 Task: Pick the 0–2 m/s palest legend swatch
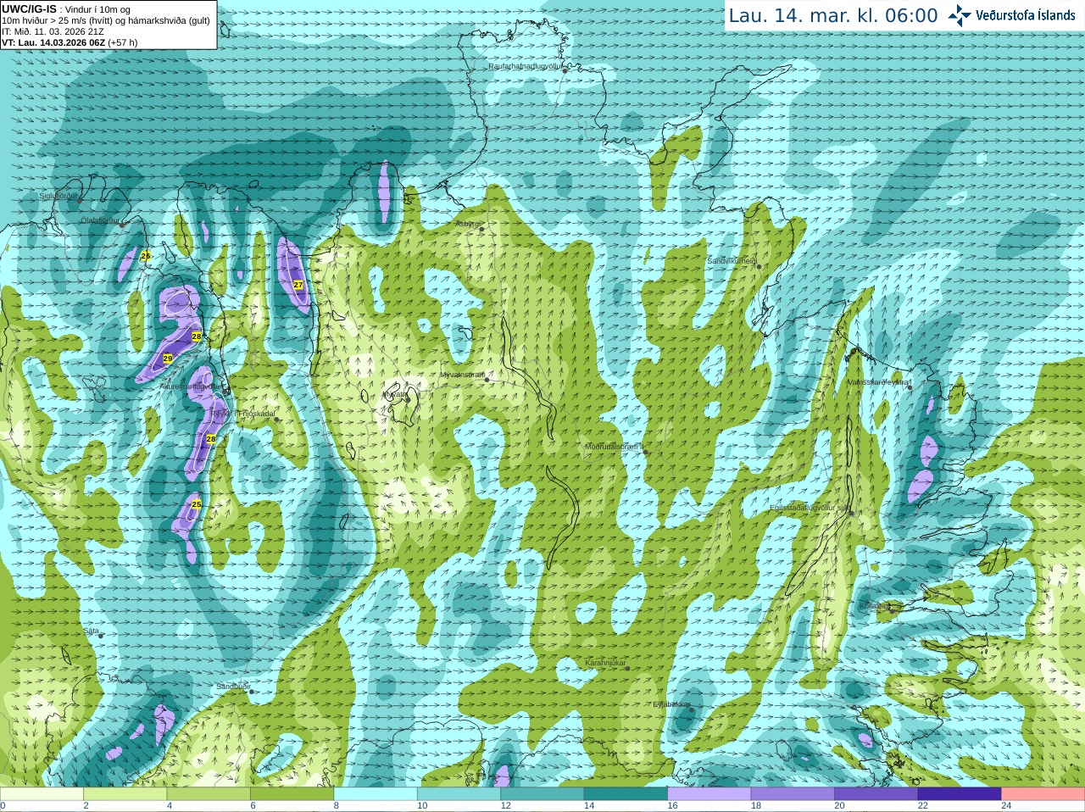click(42, 794)
